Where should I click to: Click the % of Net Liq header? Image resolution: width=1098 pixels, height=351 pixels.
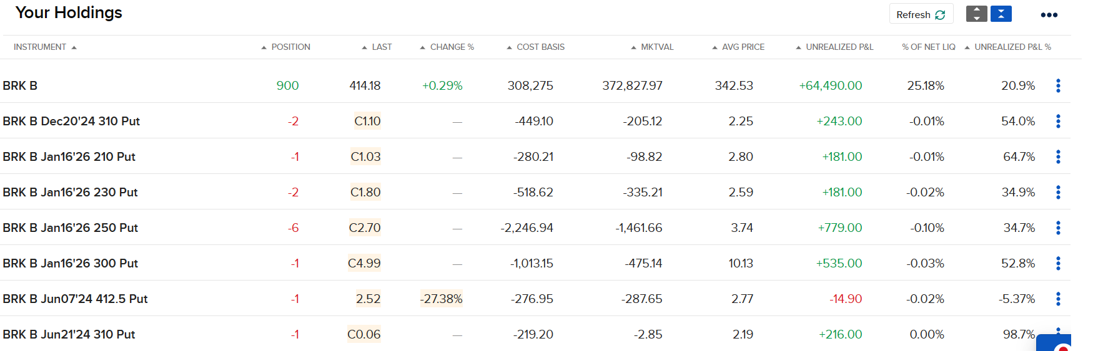click(x=928, y=47)
